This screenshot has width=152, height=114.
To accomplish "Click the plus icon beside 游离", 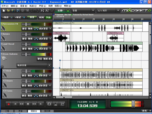I will pyautogui.click(x=150, y=111).
